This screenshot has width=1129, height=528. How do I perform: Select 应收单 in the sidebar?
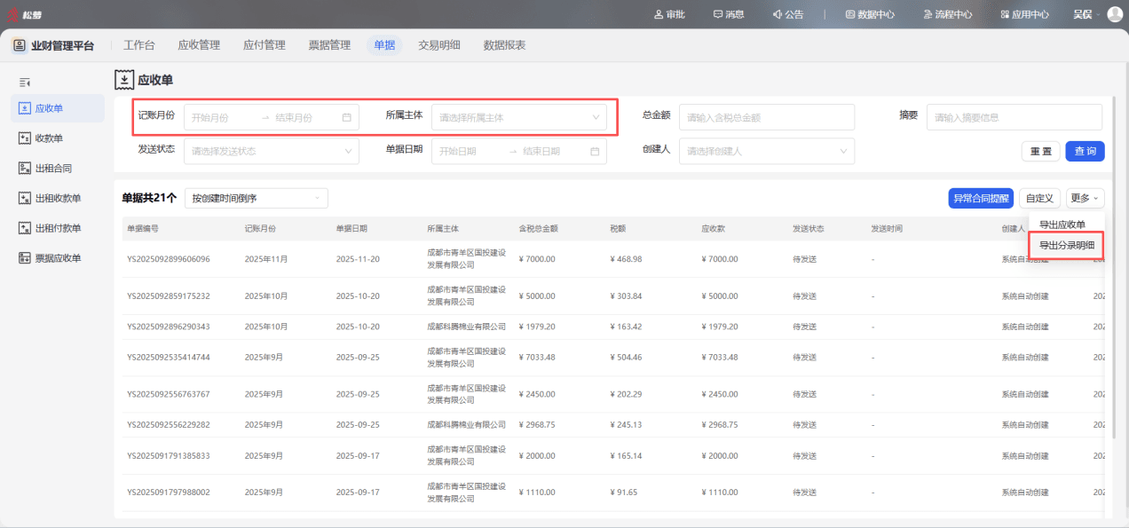point(58,108)
